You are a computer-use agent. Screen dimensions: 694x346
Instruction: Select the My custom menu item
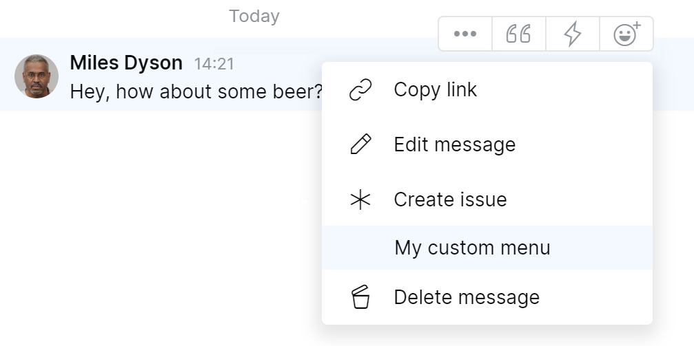tap(472, 248)
